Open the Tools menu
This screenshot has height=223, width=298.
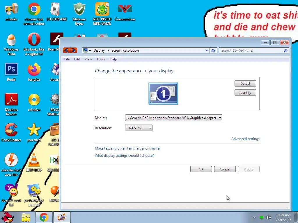click(x=101, y=59)
